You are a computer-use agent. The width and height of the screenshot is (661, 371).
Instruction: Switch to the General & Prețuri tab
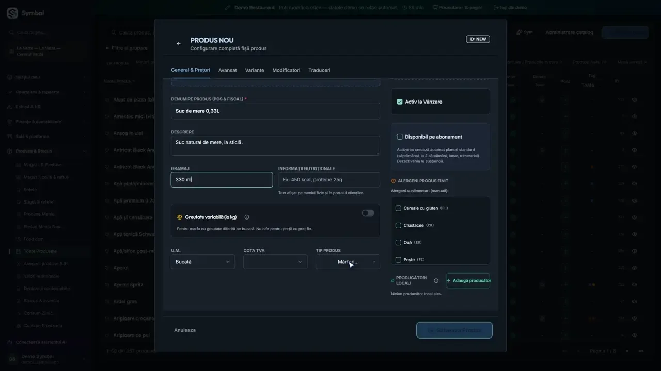[191, 70]
